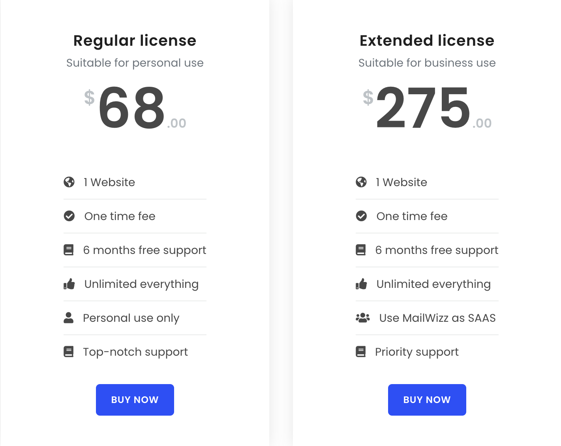561x446 pixels.
Task: Click the group icon beside Use MailWizz as SAAS
Action: (362, 318)
